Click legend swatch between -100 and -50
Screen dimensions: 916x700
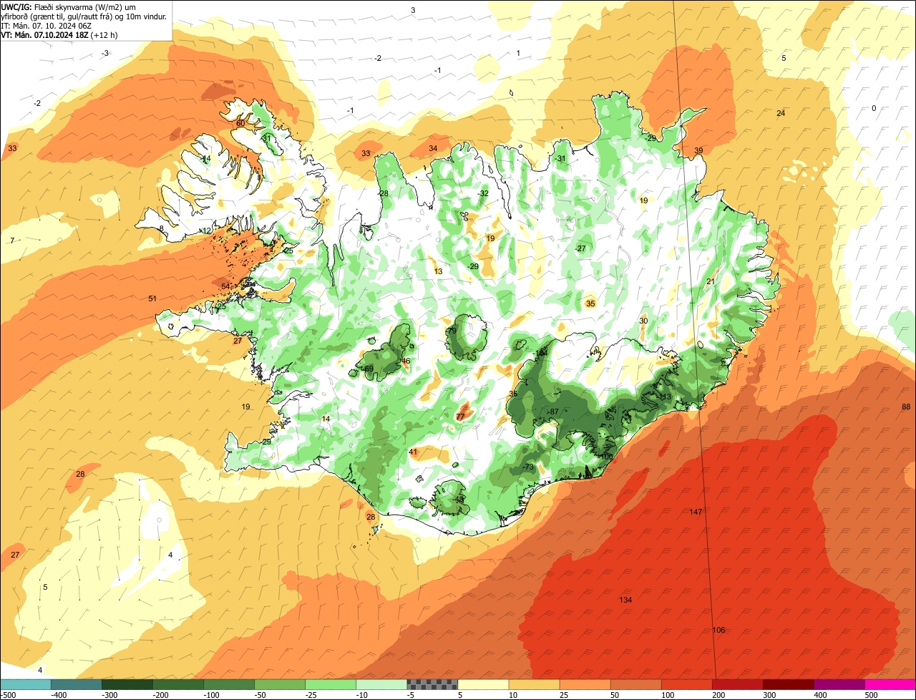tap(230, 684)
